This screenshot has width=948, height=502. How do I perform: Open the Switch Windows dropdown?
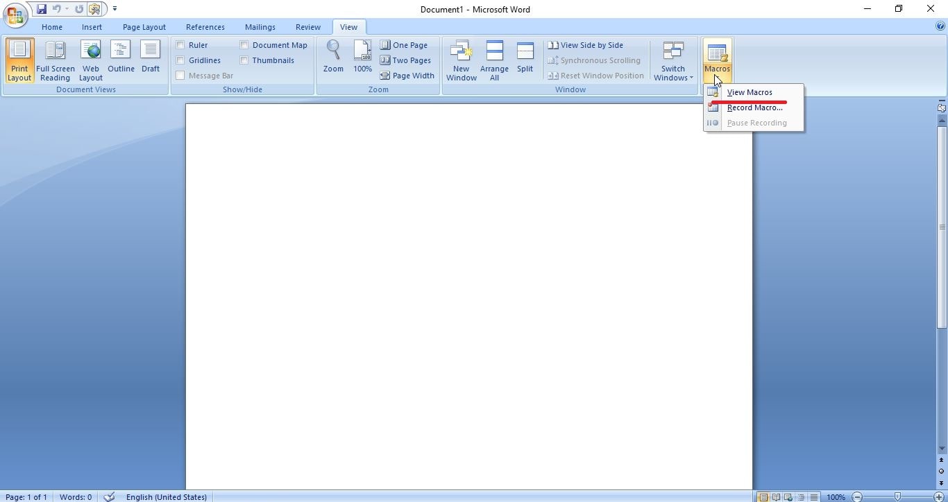[x=673, y=60]
